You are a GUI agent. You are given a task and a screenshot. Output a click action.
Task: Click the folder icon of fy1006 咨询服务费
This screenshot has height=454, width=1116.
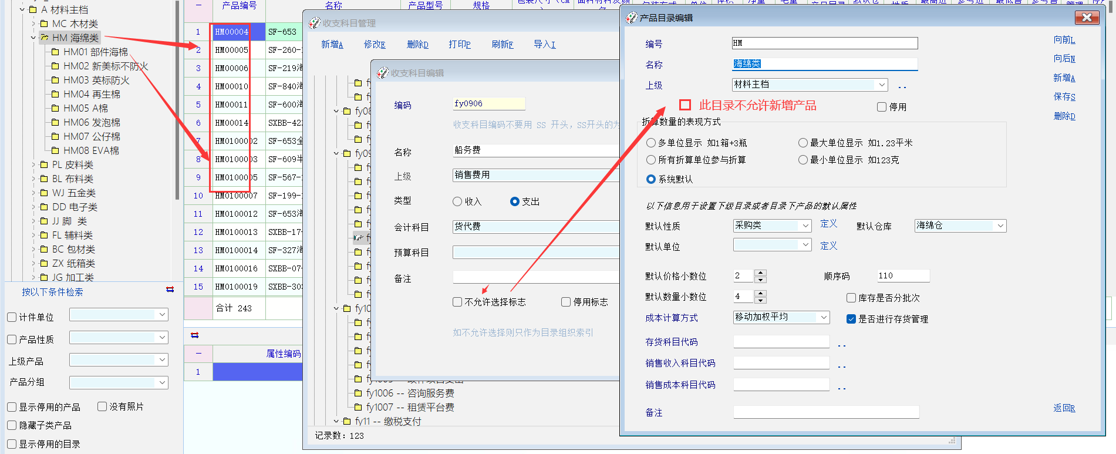[x=358, y=393]
